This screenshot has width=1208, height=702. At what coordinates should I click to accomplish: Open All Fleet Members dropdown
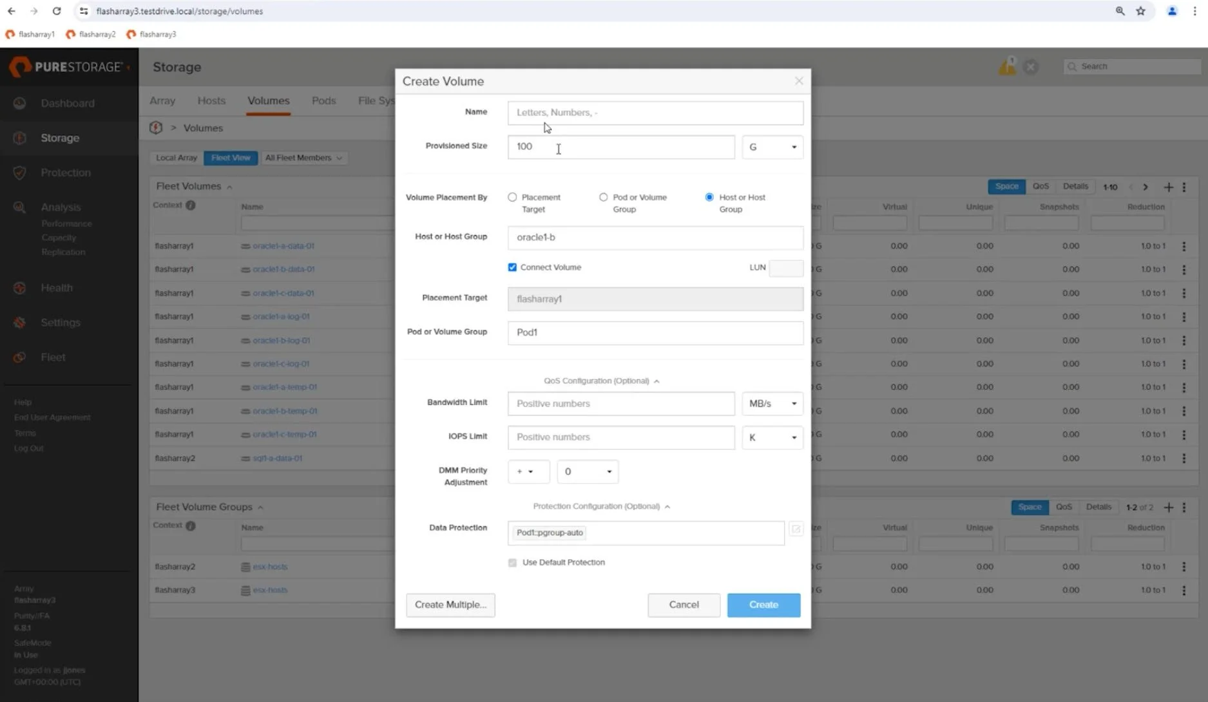(x=303, y=158)
